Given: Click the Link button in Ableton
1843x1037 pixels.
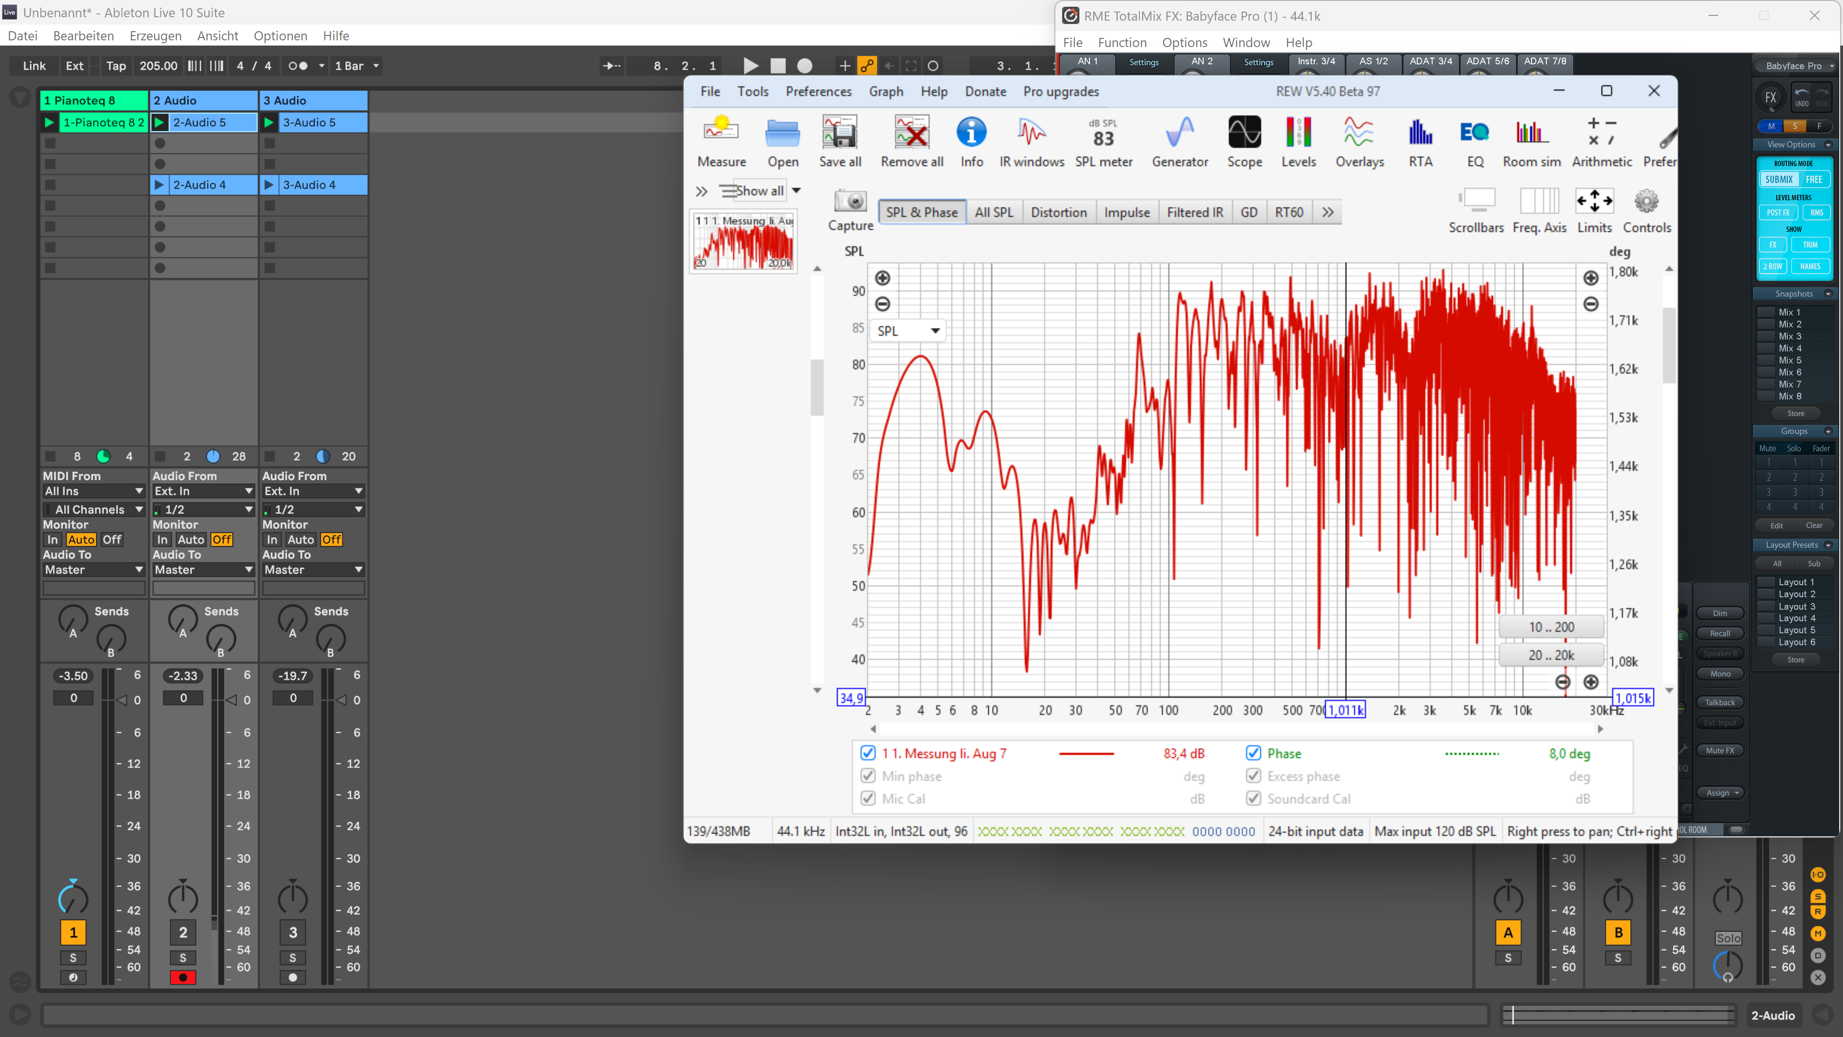Looking at the screenshot, I should [x=34, y=66].
